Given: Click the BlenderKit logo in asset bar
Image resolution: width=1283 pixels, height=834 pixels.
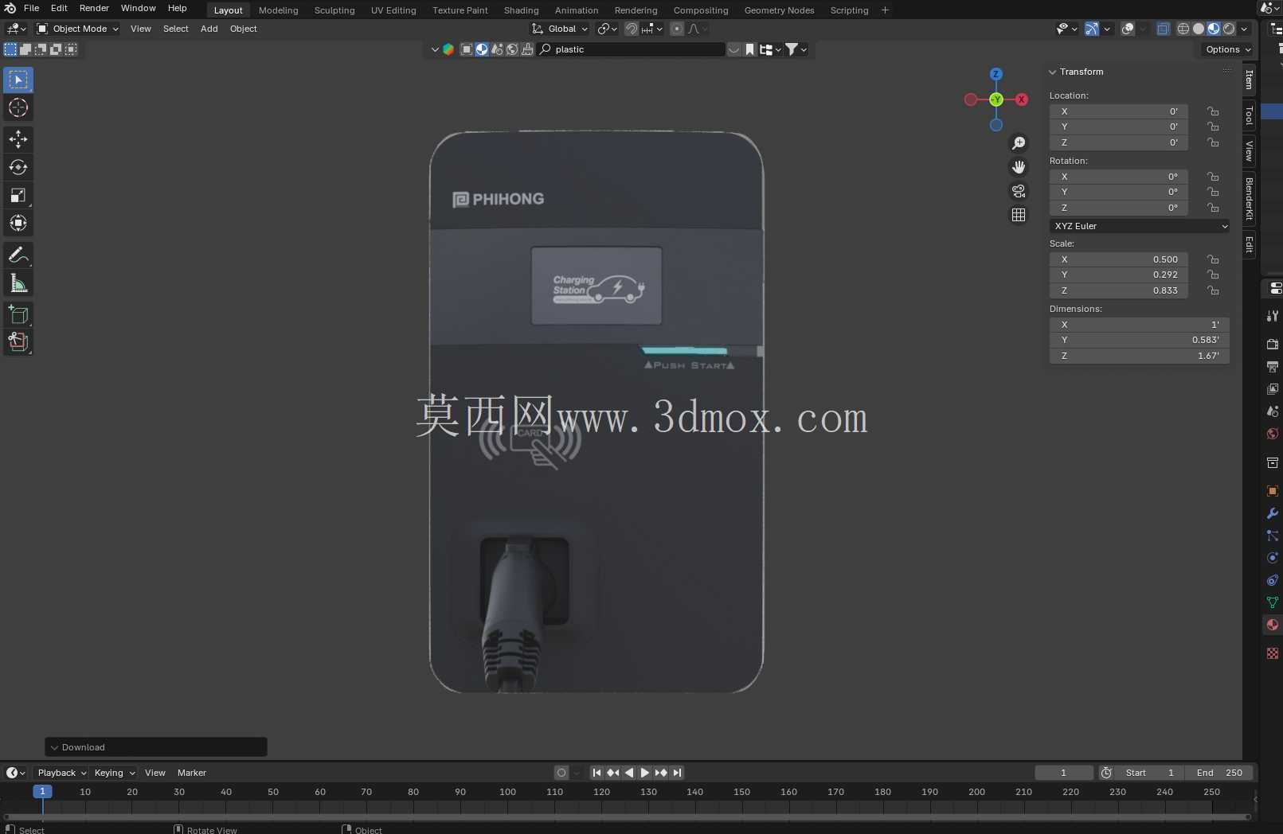Looking at the screenshot, I should coord(448,49).
